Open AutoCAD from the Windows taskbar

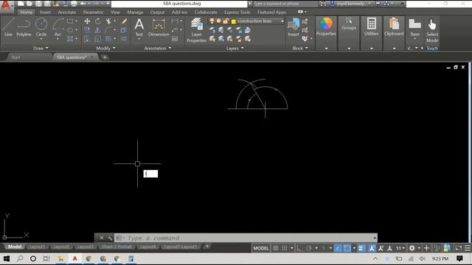point(75,258)
